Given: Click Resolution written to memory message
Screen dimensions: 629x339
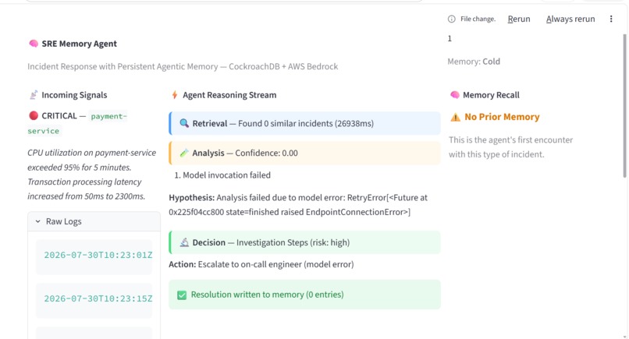Looking at the screenshot, I should (x=305, y=295).
